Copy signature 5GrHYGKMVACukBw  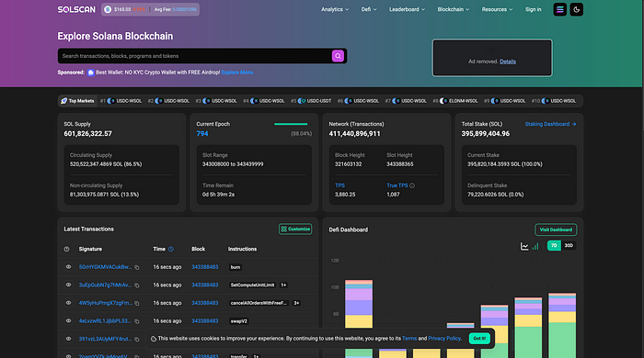[137, 267]
